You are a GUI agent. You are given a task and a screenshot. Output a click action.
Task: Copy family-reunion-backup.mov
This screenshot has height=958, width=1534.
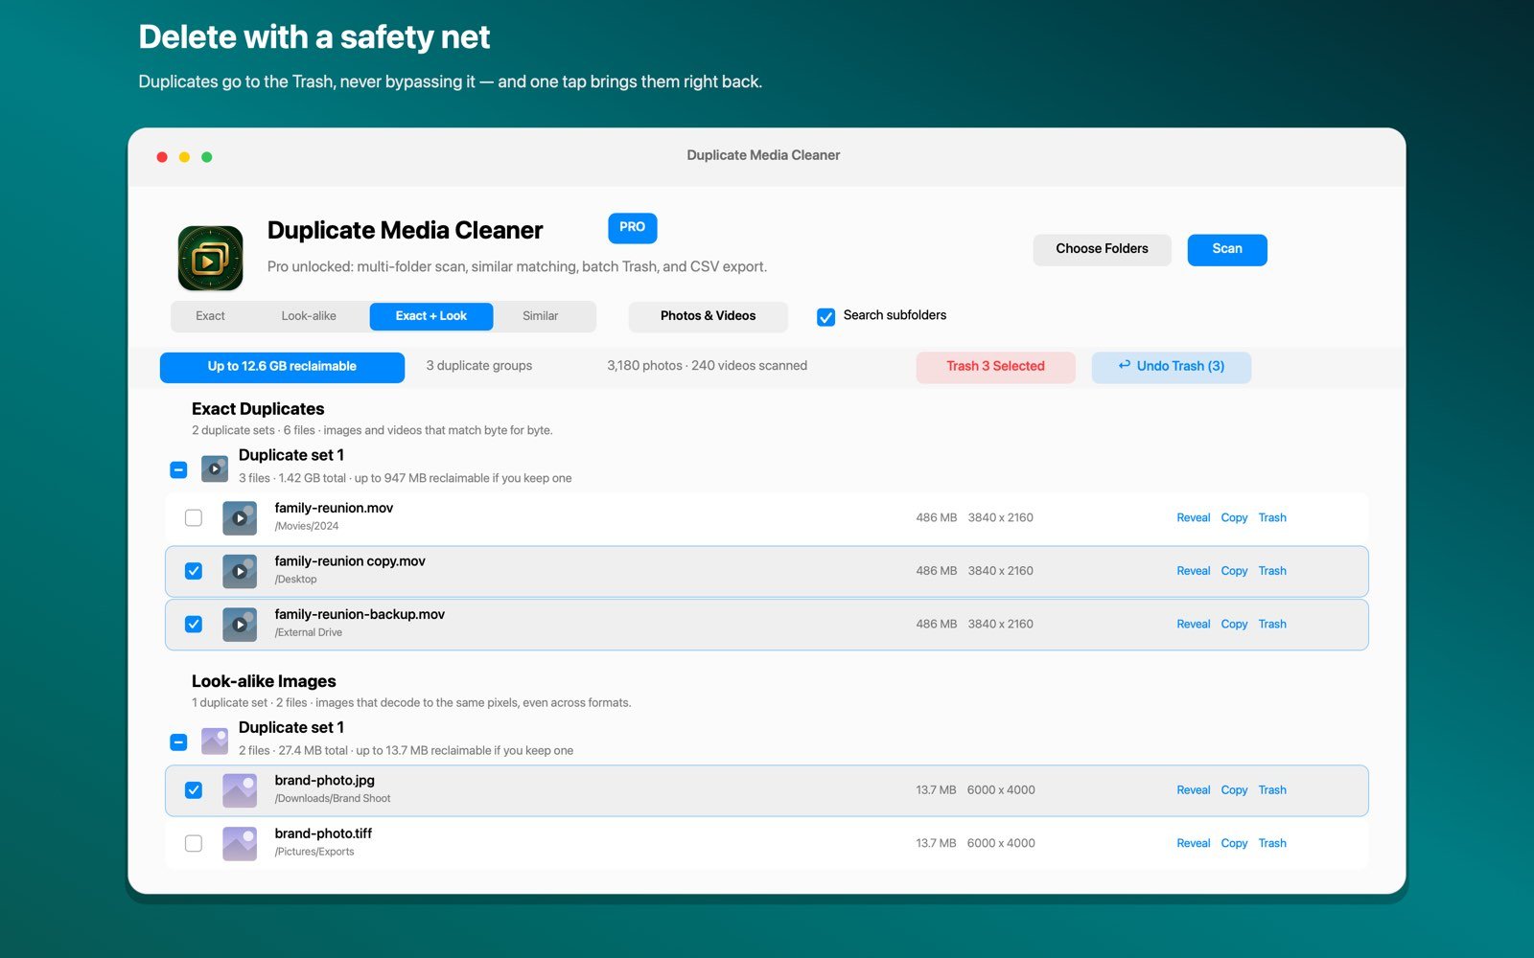click(1234, 624)
